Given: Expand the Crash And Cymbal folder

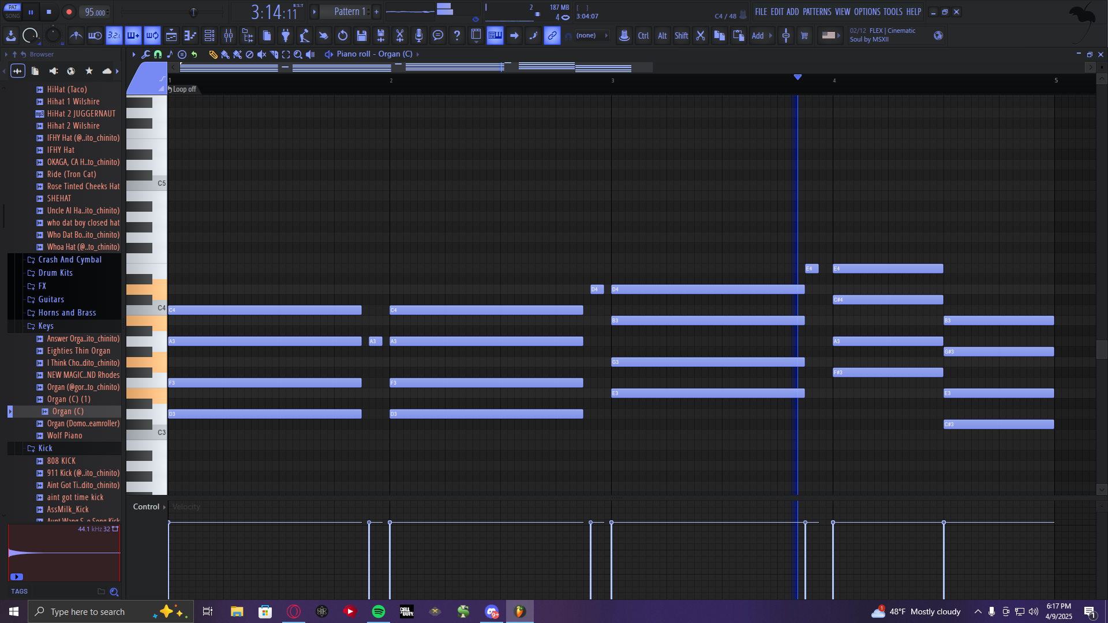Looking at the screenshot, I should tap(70, 260).
